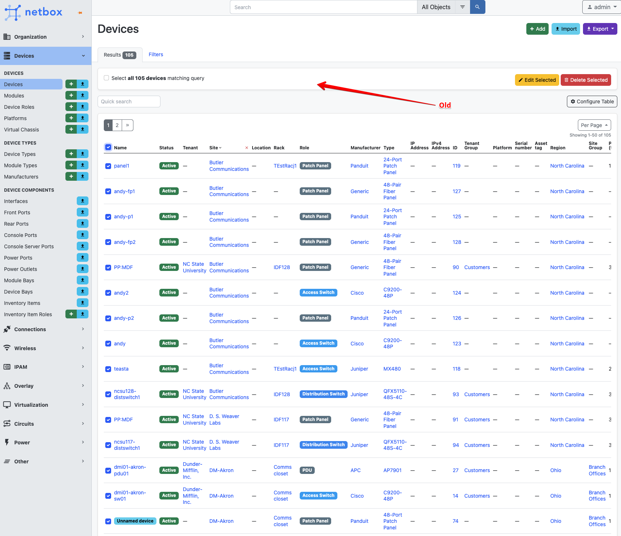Select the Results tab

(120, 55)
